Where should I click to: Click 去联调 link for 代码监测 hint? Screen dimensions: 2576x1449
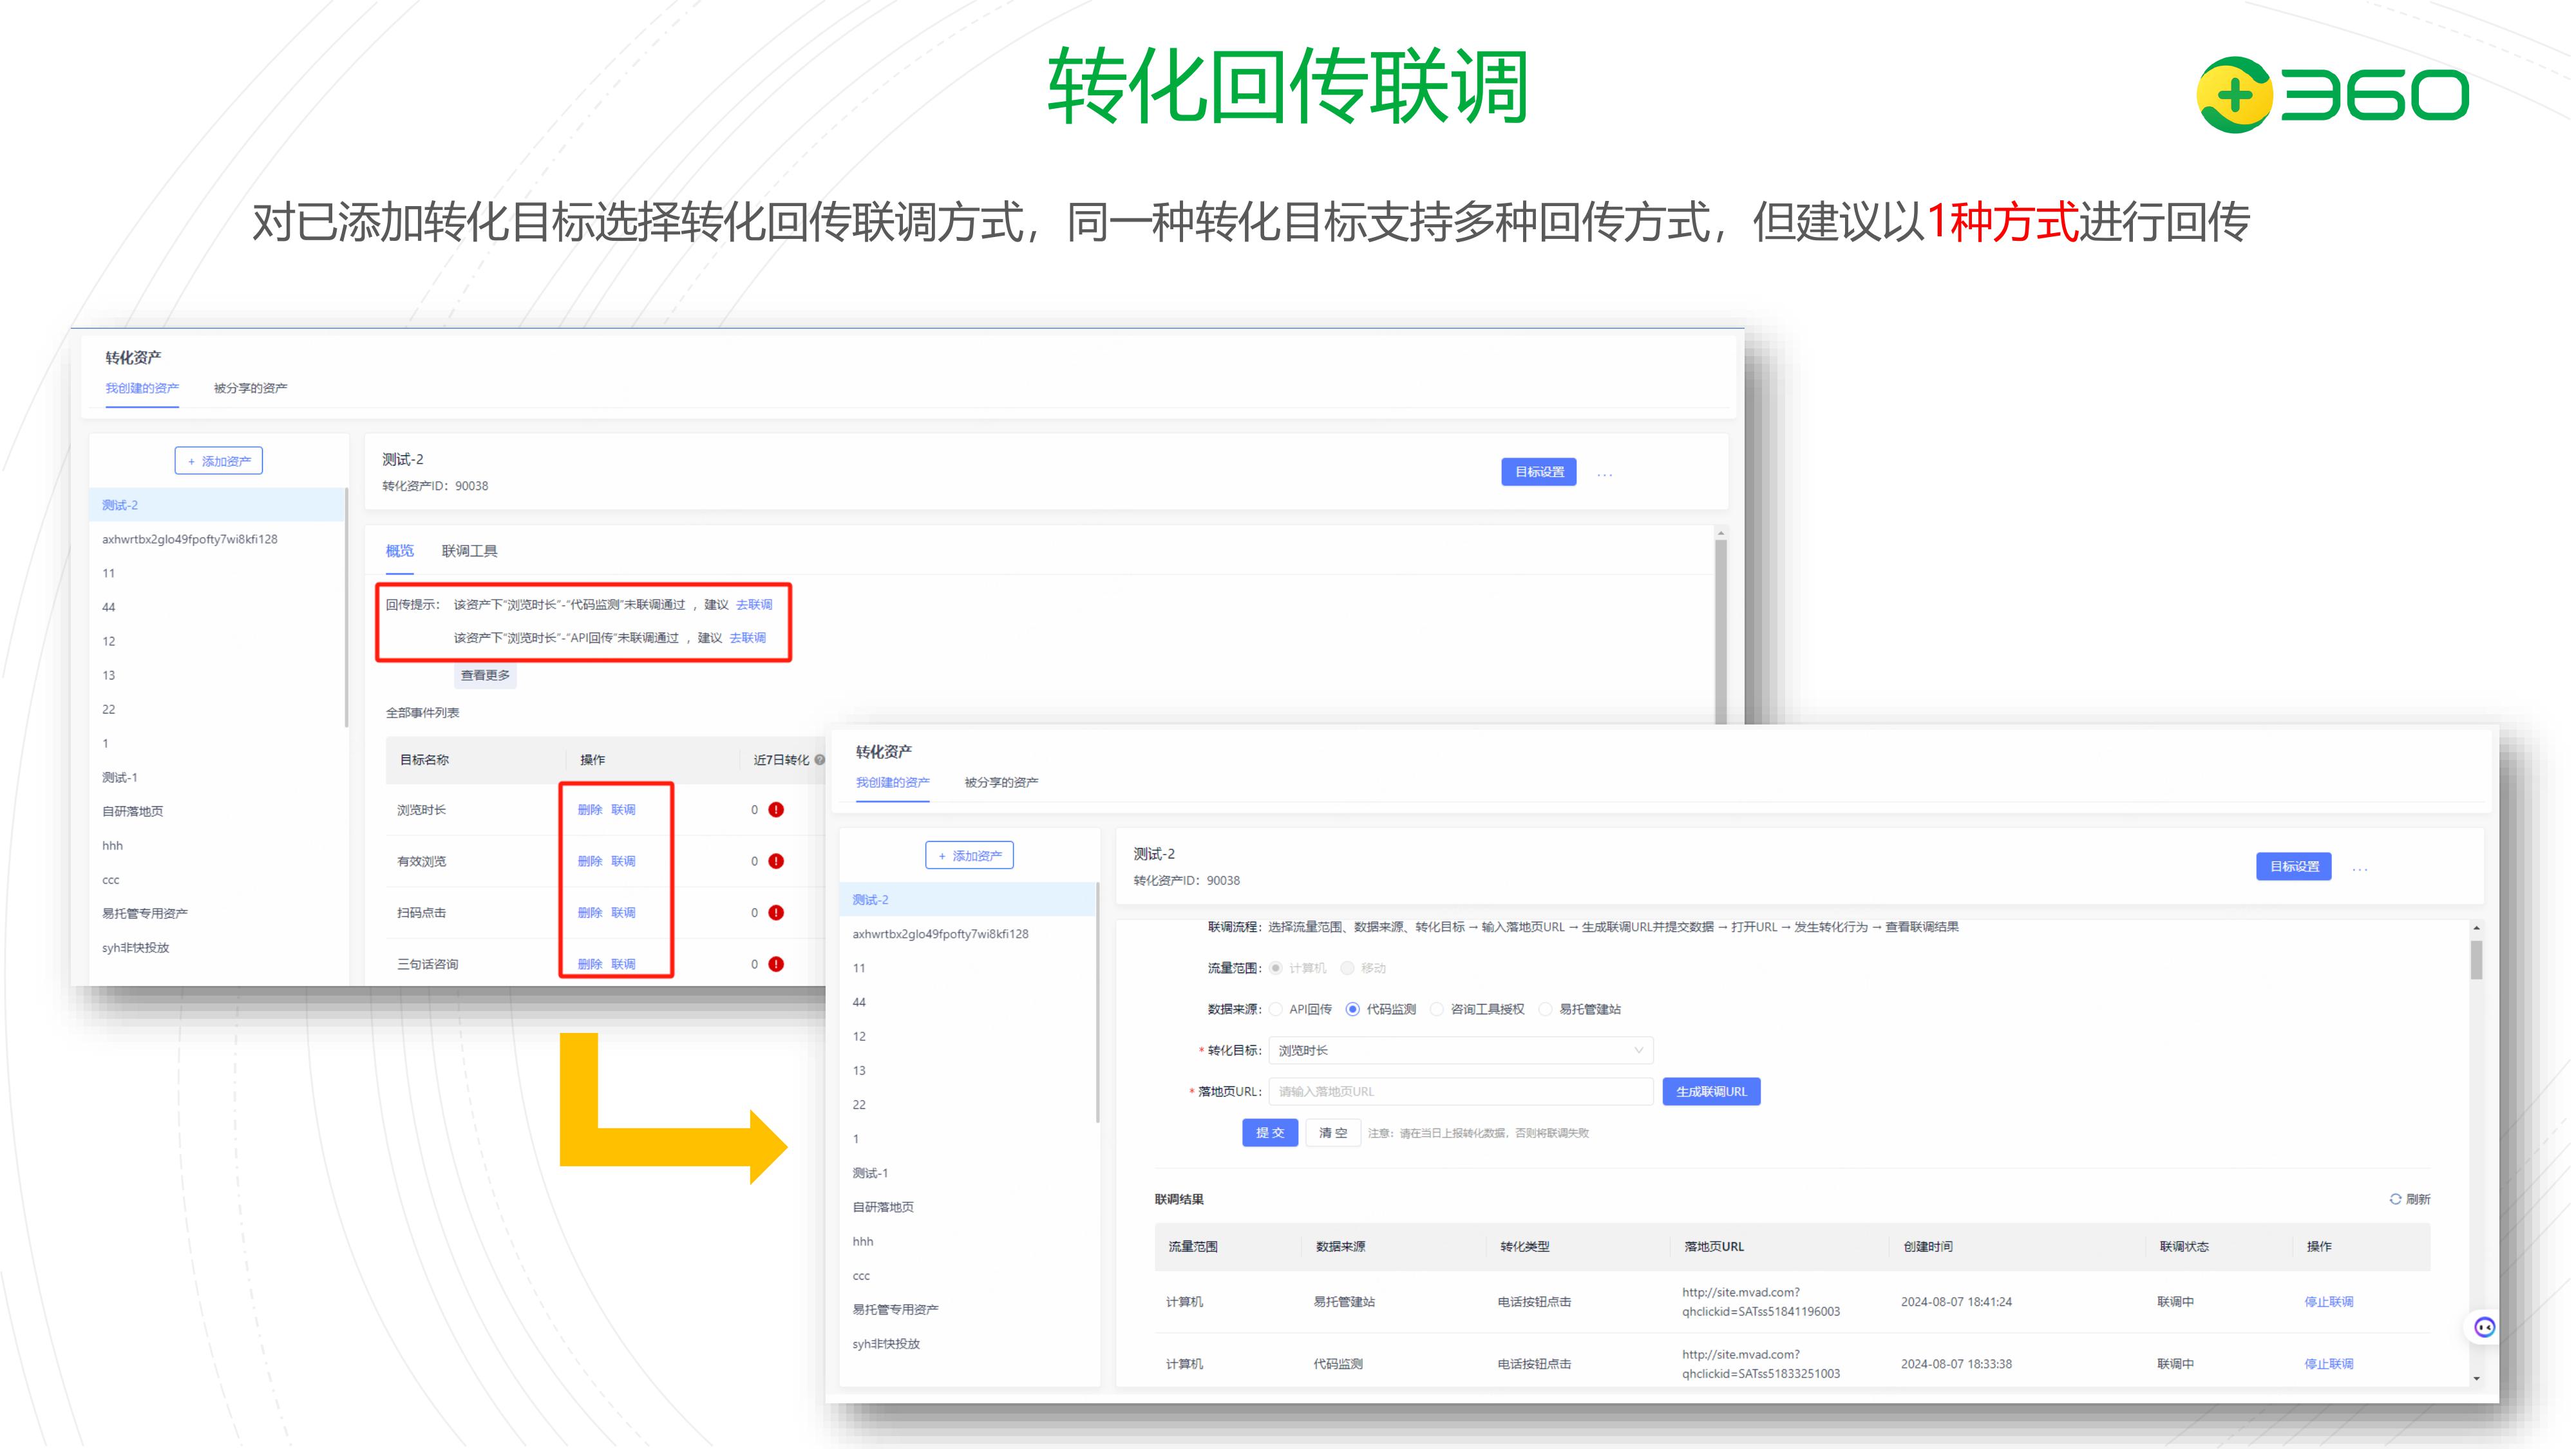click(754, 605)
